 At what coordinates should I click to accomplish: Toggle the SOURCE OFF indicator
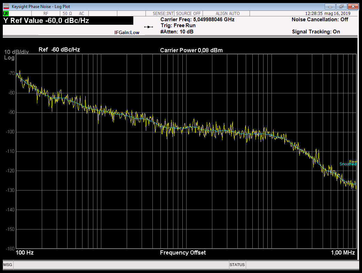[189, 13]
